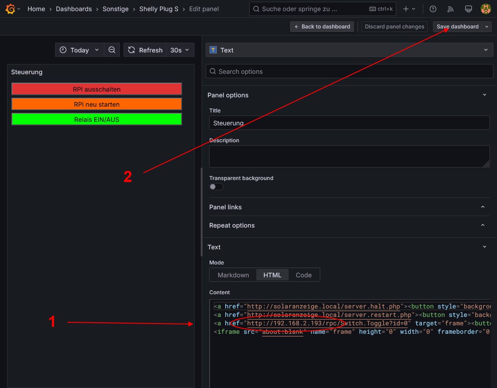The width and height of the screenshot is (497, 388).
Task: Open the news RSS feed icon
Action: tap(450, 9)
